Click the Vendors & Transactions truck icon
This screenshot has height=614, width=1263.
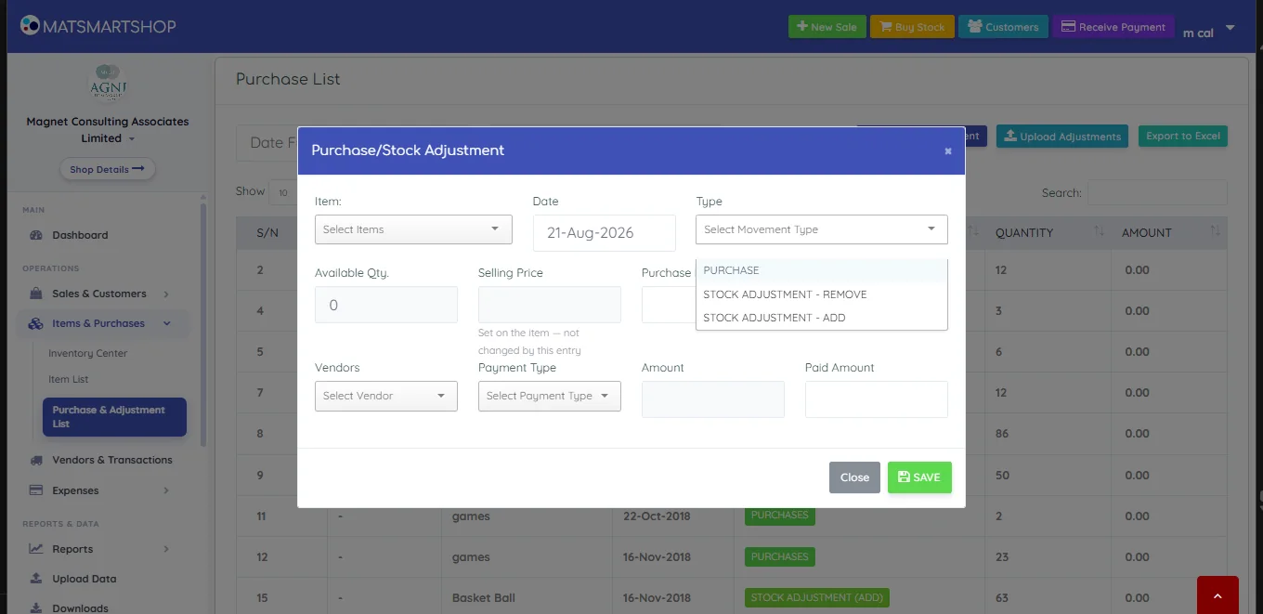click(36, 460)
